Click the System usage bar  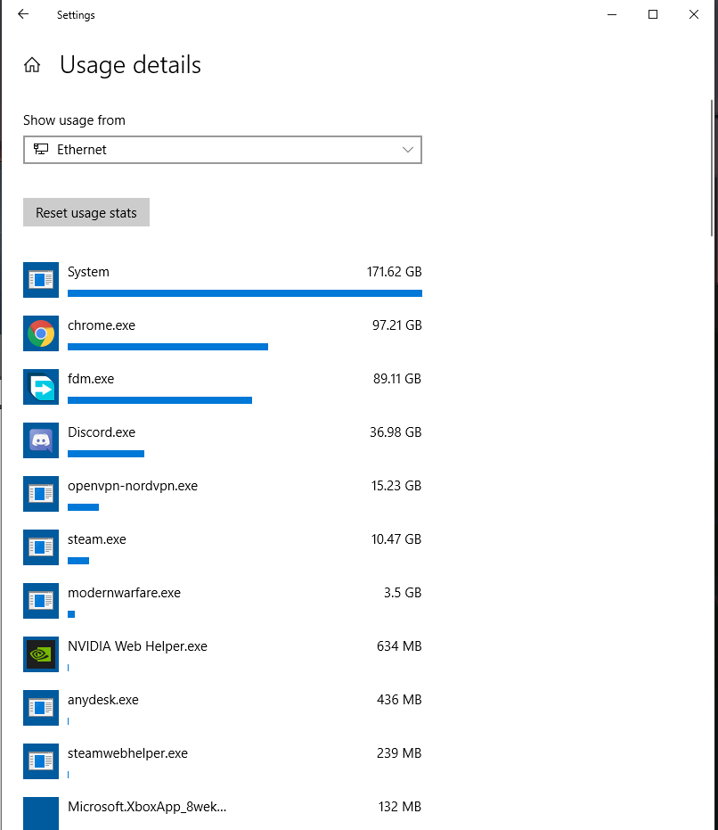[245, 293]
